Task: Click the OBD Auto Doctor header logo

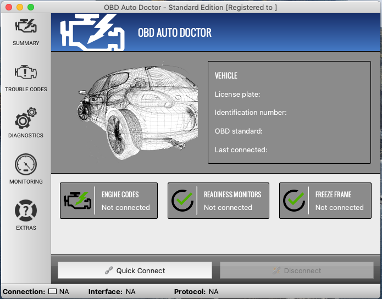Action: tap(92, 32)
